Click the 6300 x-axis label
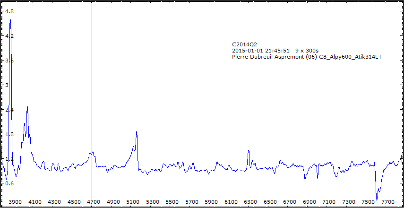Screen dimensions: 404x208 coord(252,202)
